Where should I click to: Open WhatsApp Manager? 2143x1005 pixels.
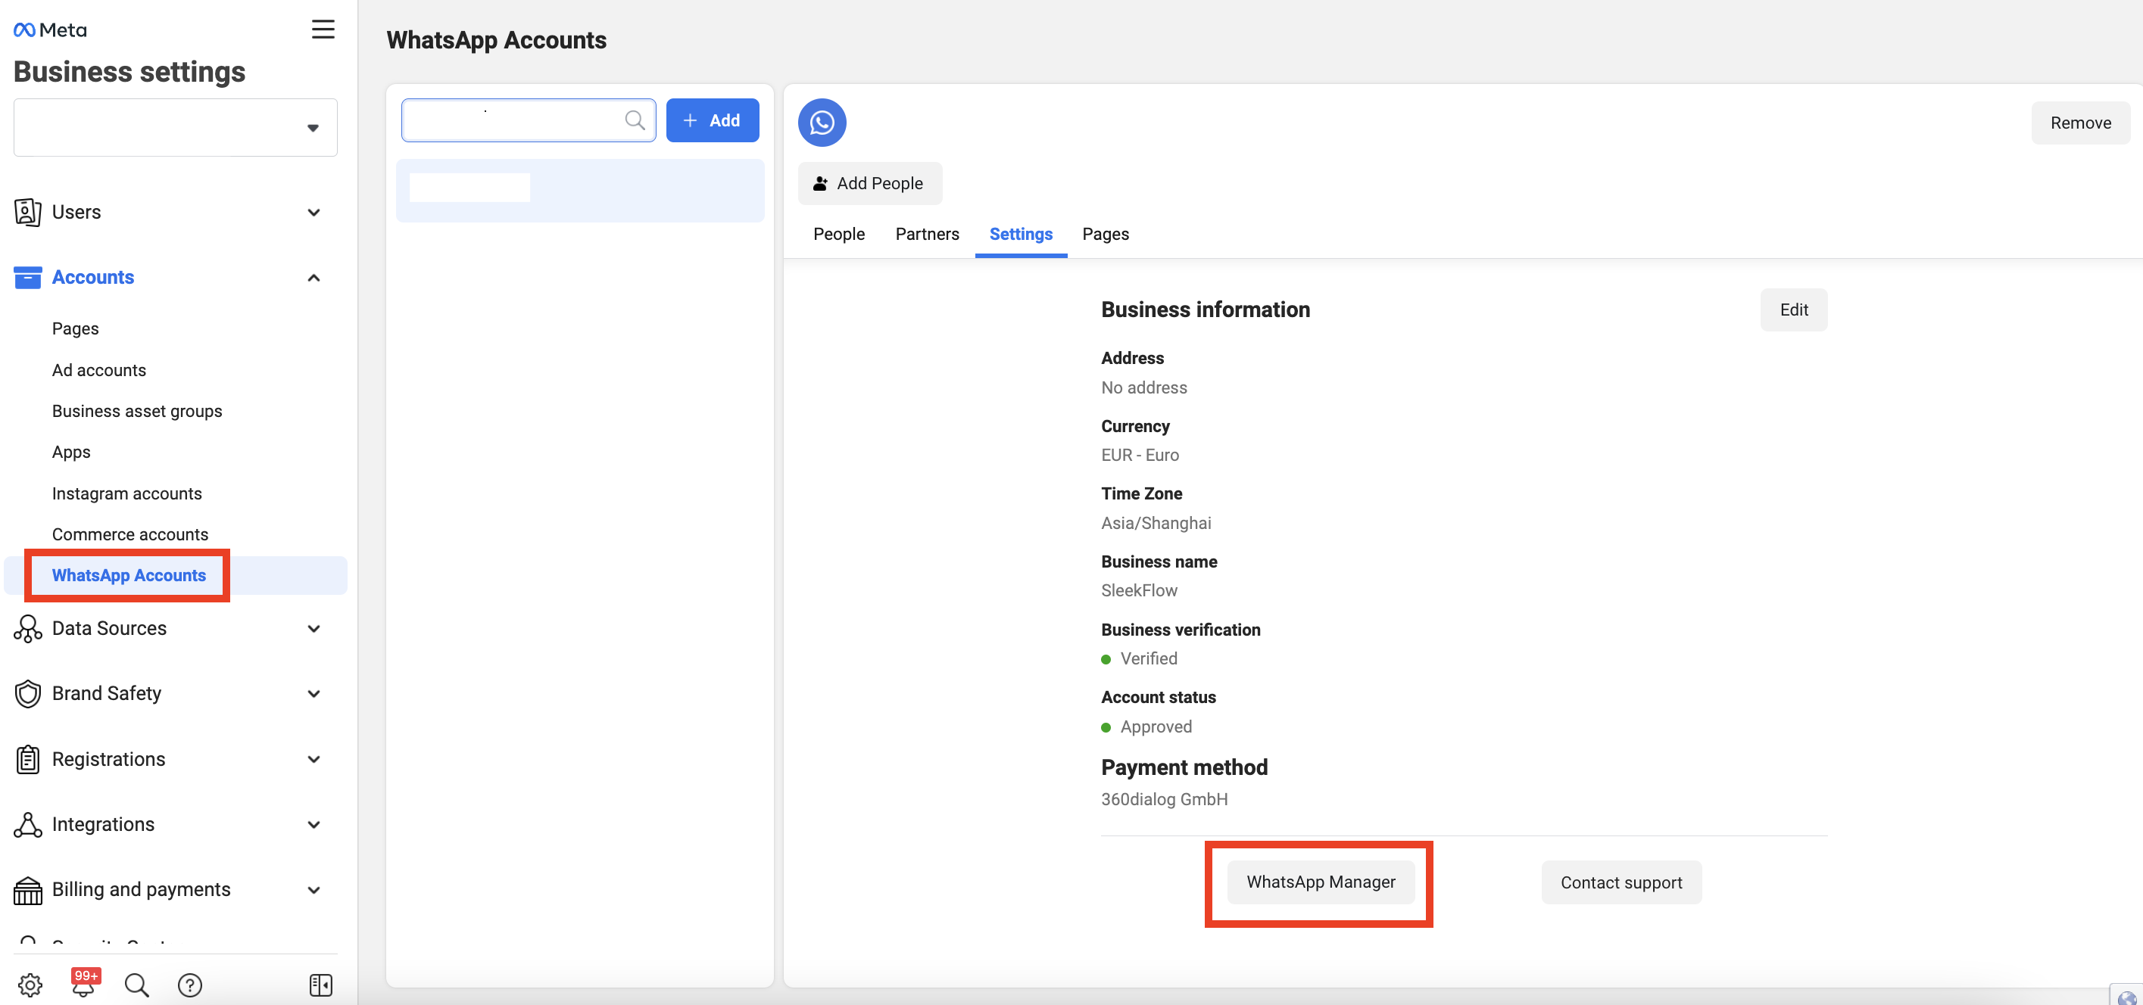pyautogui.click(x=1320, y=882)
